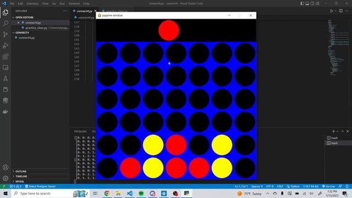Open the Windows Start button
This screenshot has width=352, height=198.
coord(5,193)
